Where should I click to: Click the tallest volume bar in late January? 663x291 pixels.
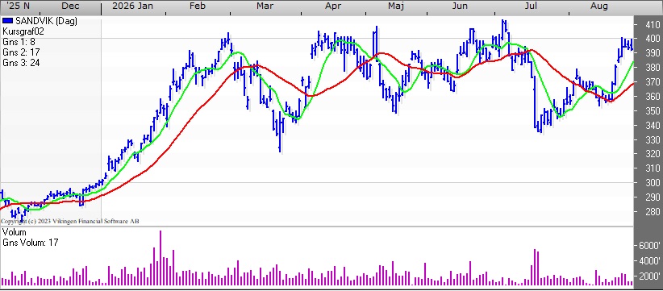click(x=161, y=258)
